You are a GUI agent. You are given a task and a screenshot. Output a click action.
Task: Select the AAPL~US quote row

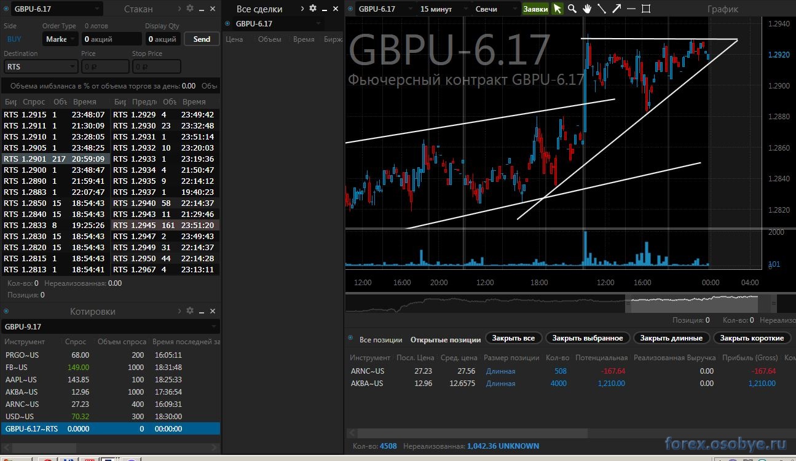[x=111, y=379]
